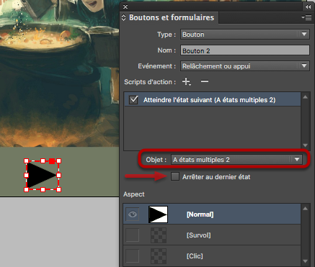Select the black triangle button on canvas

click(43, 175)
